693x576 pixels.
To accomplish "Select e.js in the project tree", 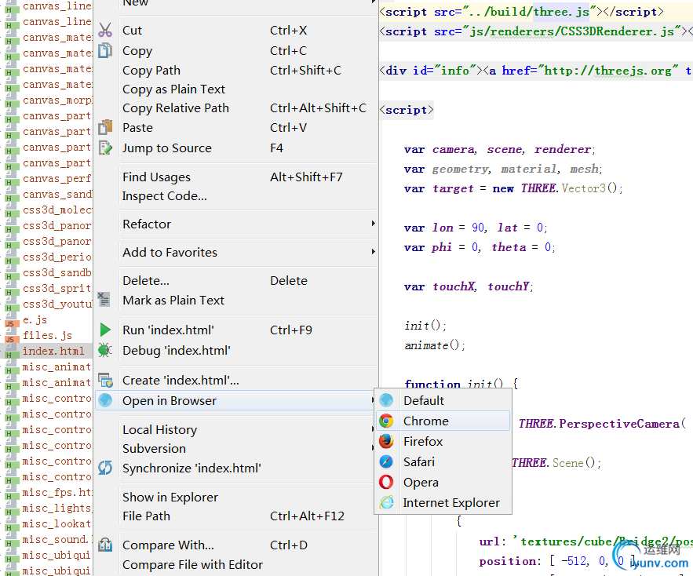I will click(x=35, y=319).
